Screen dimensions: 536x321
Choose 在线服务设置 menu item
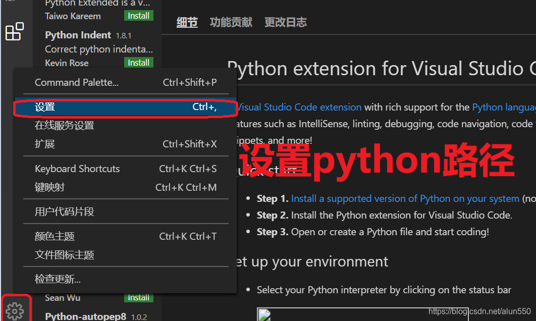[126, 126]
